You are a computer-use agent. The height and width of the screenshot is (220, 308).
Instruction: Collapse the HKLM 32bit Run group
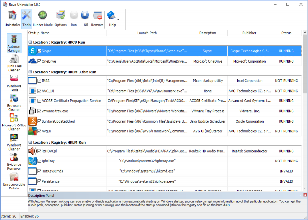tap(30, 72)
